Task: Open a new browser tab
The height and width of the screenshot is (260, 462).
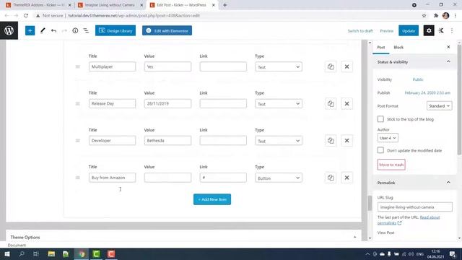Action: click(x=225, y=5)
